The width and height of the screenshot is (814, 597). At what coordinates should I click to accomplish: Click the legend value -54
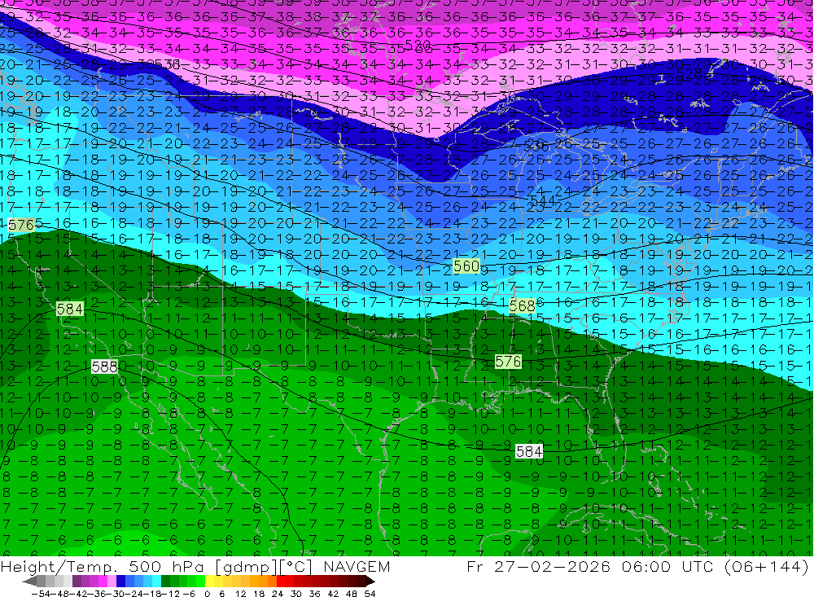tap(41, 594)
